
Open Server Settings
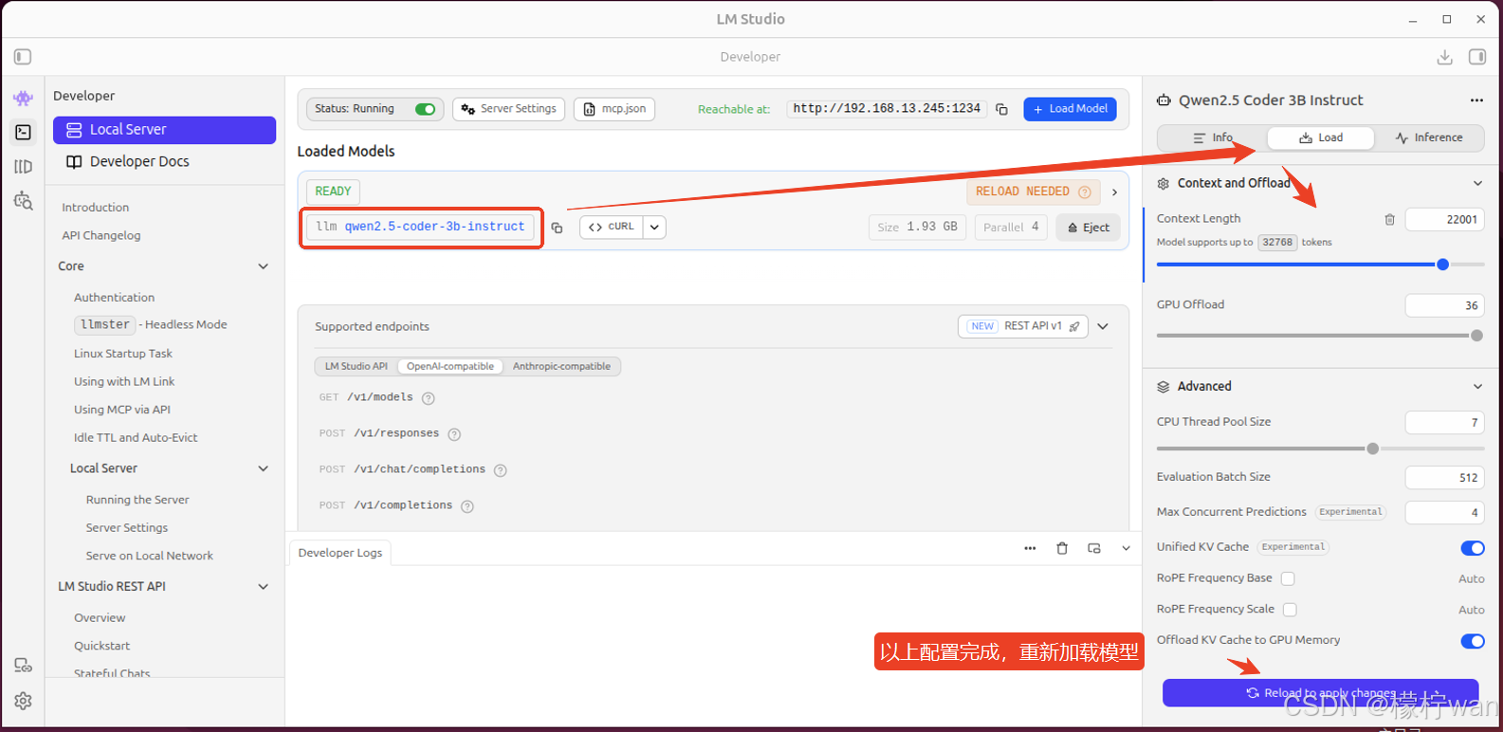point(508,109)
